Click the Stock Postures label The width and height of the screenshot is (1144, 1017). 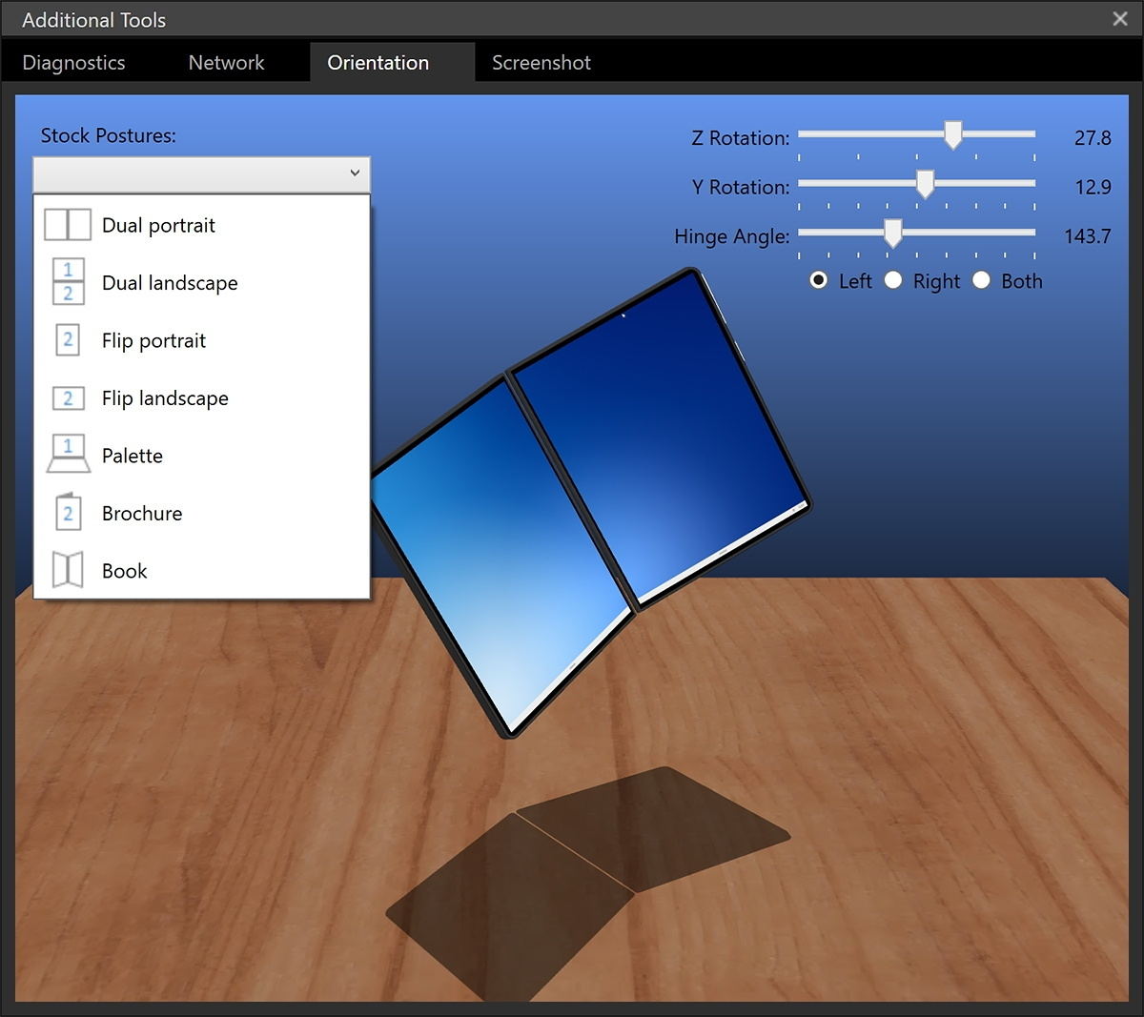(x=109, y=135)
